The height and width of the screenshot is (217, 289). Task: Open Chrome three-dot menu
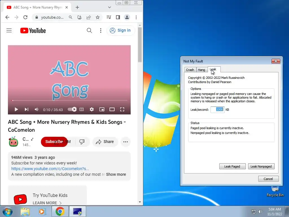136,17
